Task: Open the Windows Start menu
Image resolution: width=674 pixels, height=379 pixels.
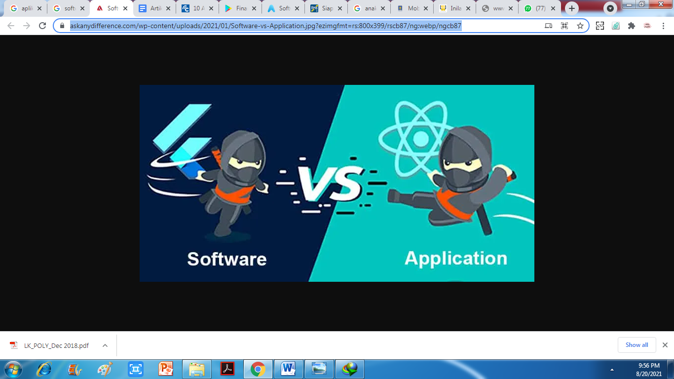Action: pos(13,369)
